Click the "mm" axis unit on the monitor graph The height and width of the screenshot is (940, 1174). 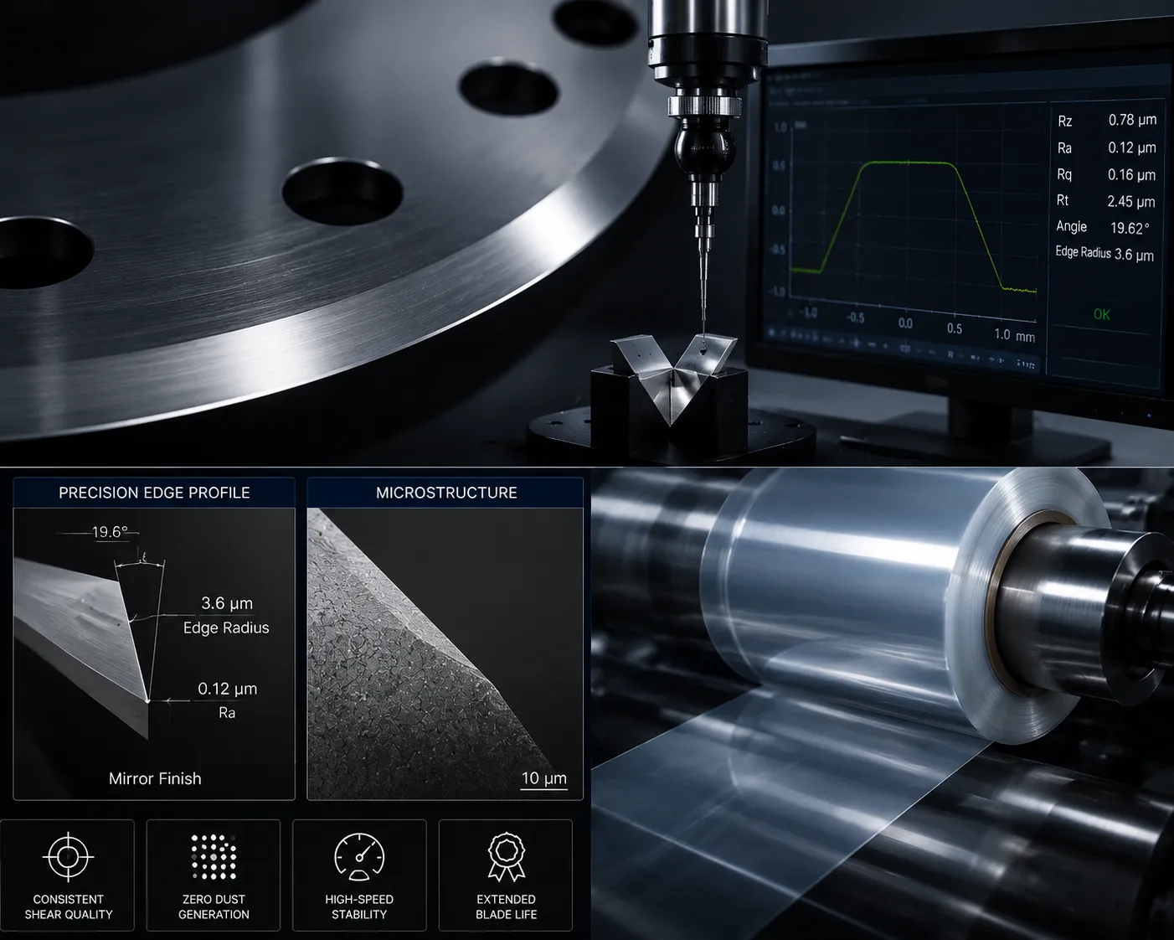coord(1026,336)
